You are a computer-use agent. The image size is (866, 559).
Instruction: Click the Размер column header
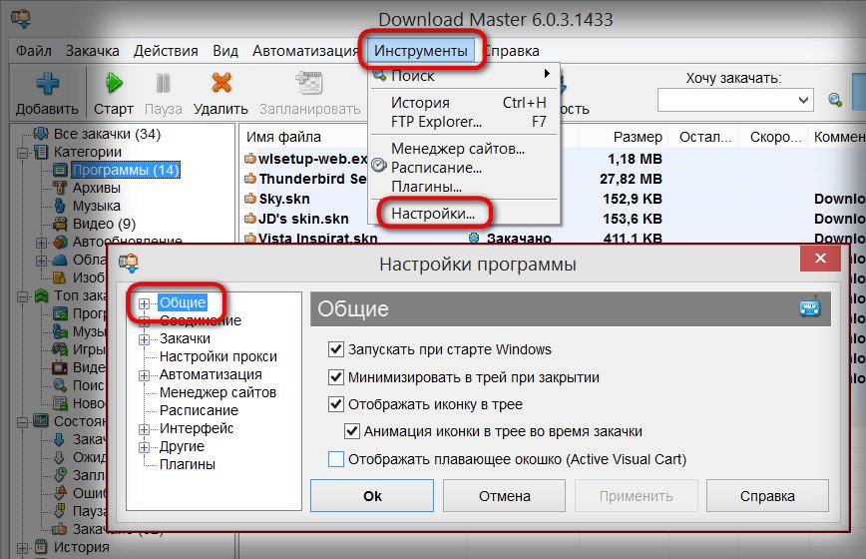click(638, 137)
